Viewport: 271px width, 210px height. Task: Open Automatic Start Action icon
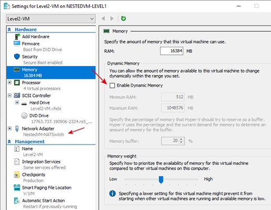pos(17,201)
